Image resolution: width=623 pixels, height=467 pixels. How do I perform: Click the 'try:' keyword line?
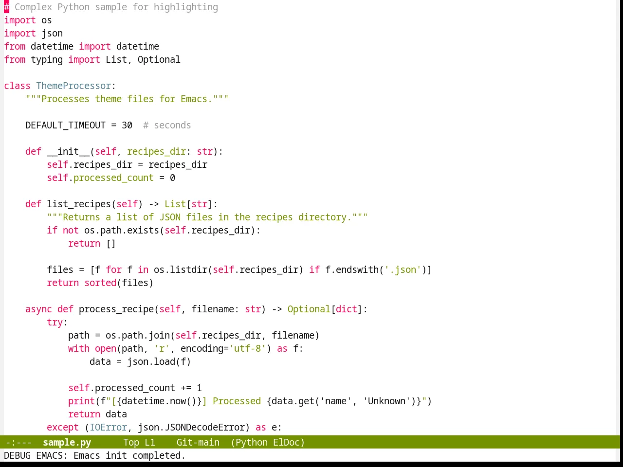tap(57, 322)
